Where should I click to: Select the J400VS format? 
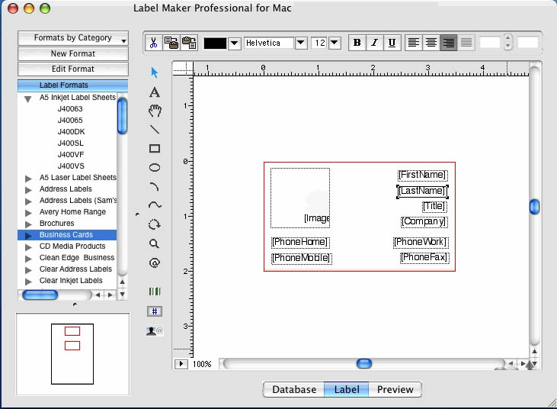71,166
